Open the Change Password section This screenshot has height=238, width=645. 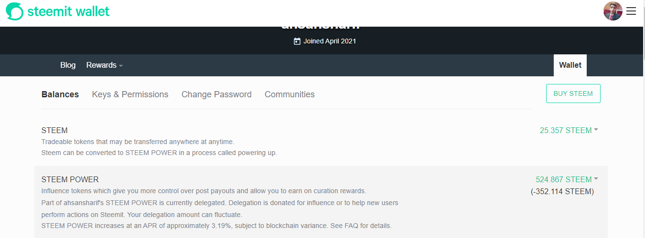216,94
